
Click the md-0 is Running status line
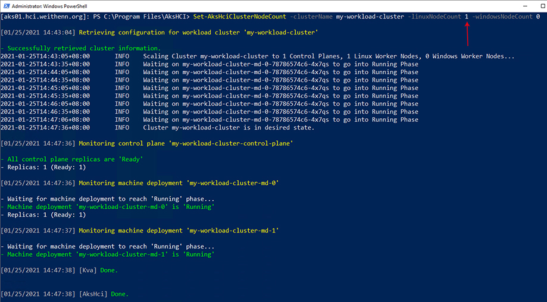(108, 206)
